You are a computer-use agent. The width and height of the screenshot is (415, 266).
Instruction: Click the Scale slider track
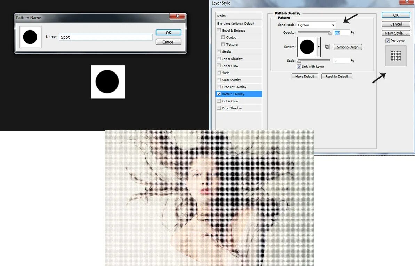pyautogui.click(x=314, y=60)
